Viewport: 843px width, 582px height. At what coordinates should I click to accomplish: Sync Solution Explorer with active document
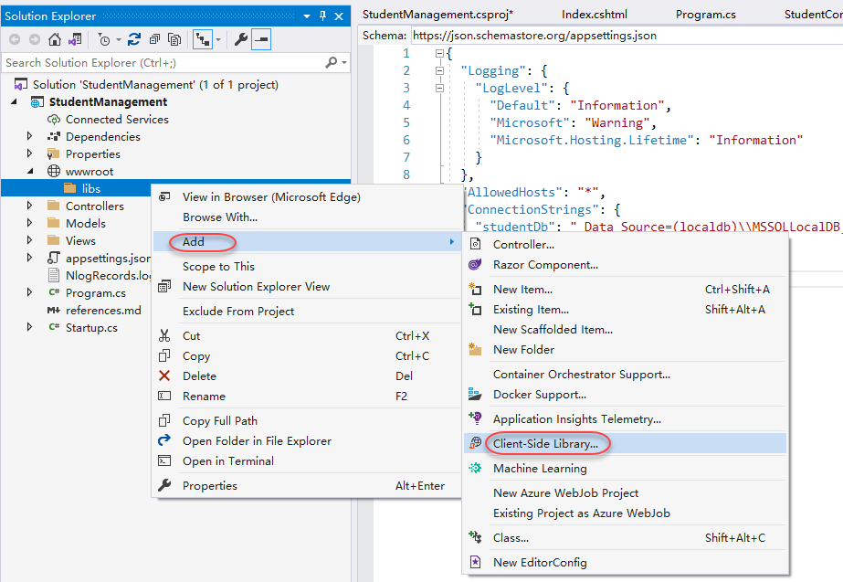[x=203, y=39]
